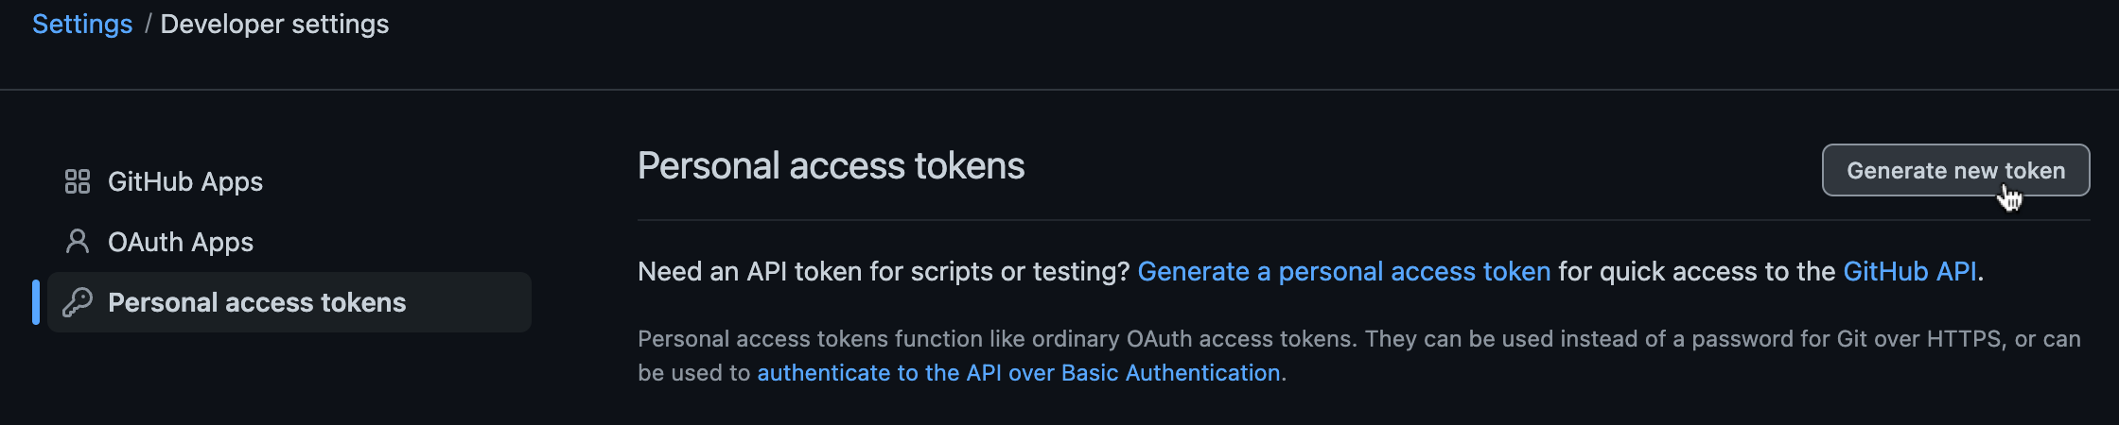The height and width of the screenshot is (425, 2119).
Task: Click the divider line below the heading
Action: point(1363,220)
